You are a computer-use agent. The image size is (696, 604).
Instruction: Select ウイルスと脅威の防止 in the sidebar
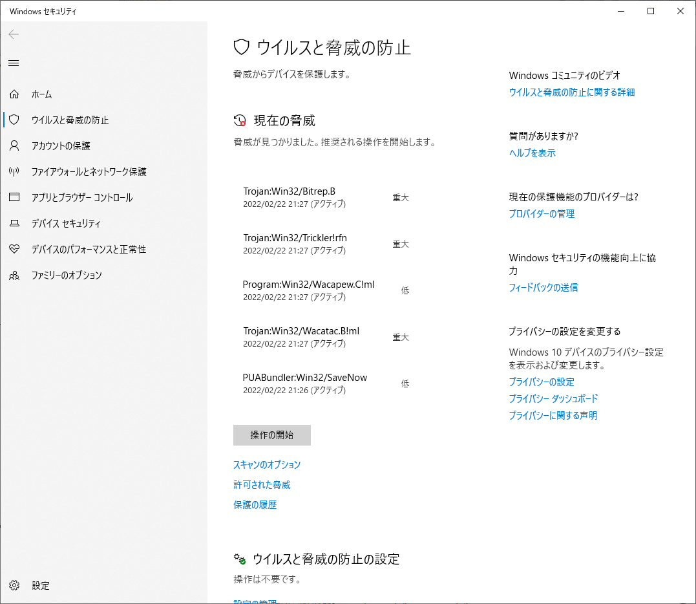coord(70,120)
